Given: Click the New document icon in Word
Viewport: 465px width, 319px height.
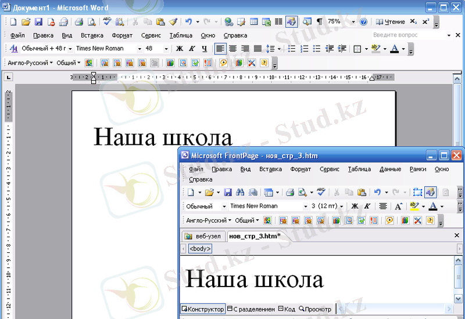Looking at the screenshot, I should (13, 21).
